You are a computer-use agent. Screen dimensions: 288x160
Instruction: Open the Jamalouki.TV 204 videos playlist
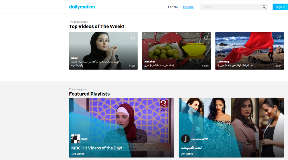coord(231,127)
